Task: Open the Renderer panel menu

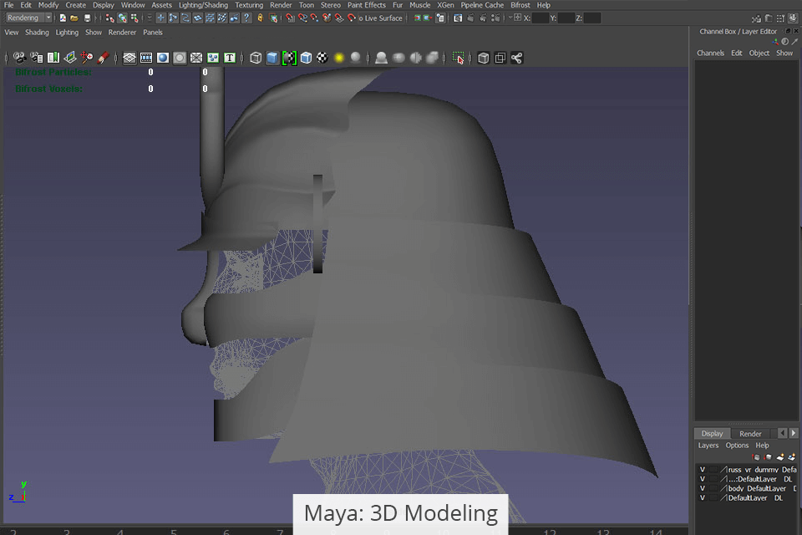Action: (121, 33)
